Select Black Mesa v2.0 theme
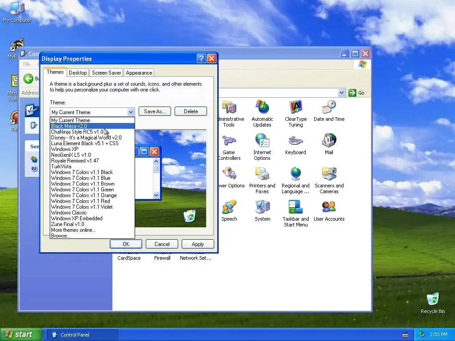The width and height of the screenshot is (455, 341). (92, 126)
